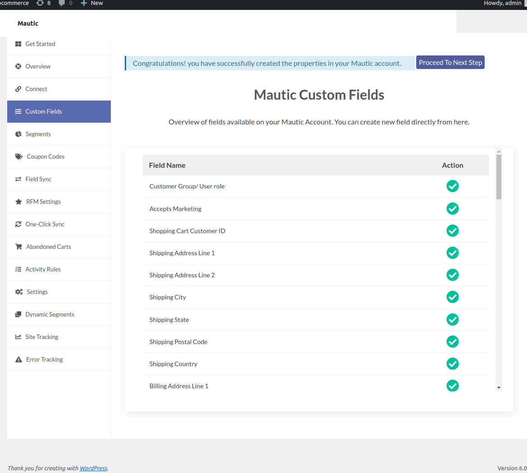Click green checkmark for Billing Address Line 1
Viewport: 527px width, 473px height.
(452, 386)
